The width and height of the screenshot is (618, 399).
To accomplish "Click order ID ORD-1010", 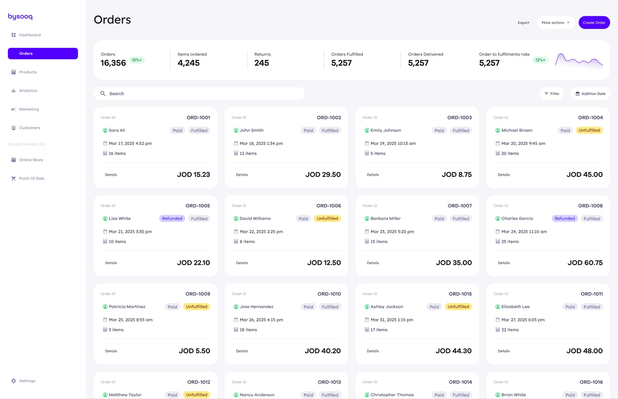I will 329,294.
